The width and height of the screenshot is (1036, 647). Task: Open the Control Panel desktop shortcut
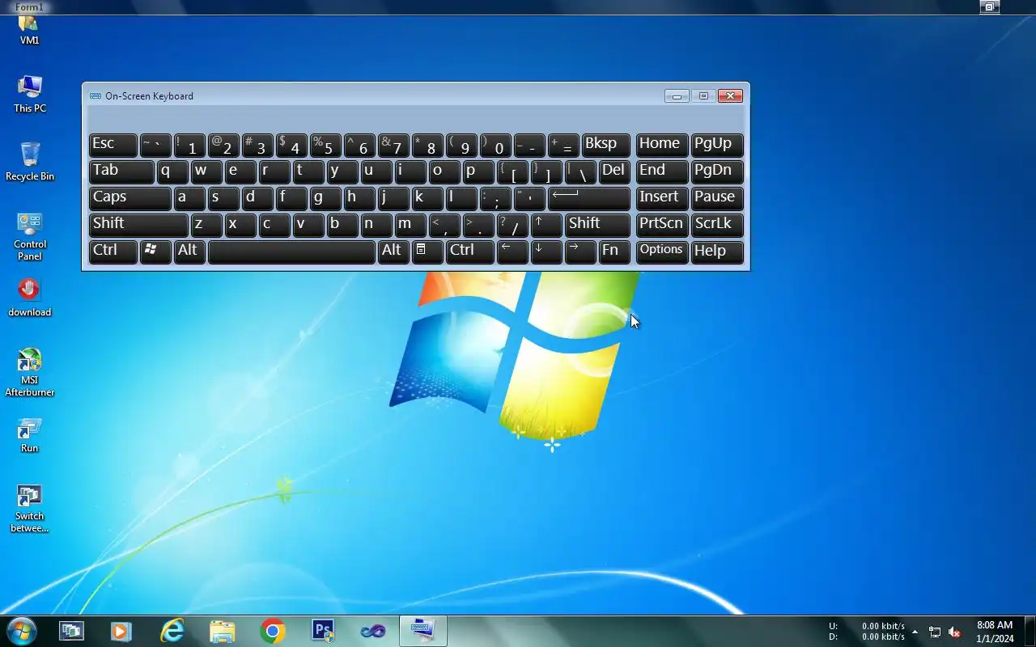pyautogui.click(x=29, y=236)
